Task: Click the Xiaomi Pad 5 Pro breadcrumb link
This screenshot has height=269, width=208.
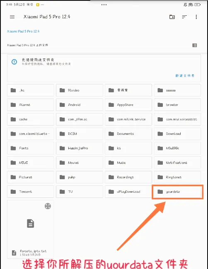Action: tap(23, 31)
